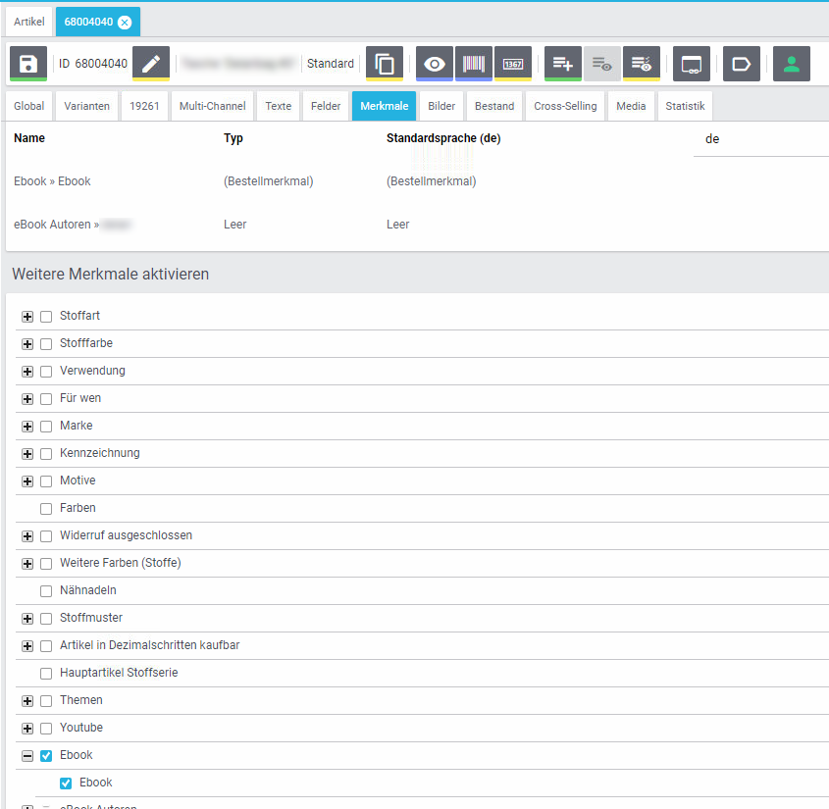This screenshot has height=809, width=829.
Task: Collapse the Ebook tree node
Action: pos(27,756)
